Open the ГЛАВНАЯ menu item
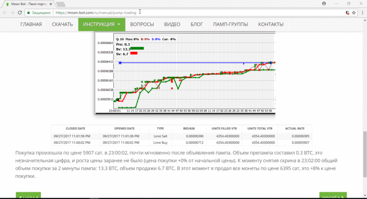 point(31,24)
